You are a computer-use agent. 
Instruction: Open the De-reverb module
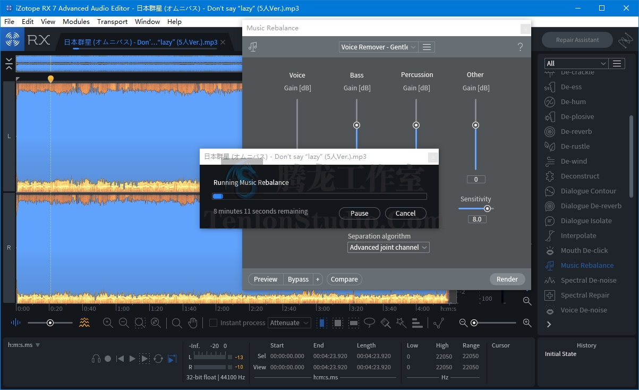click(x=576, y=131)
